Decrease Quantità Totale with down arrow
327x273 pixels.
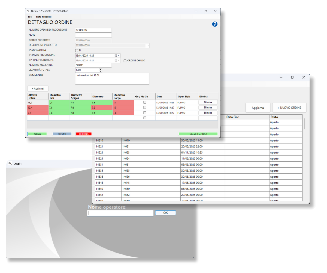tap(101, 71)
